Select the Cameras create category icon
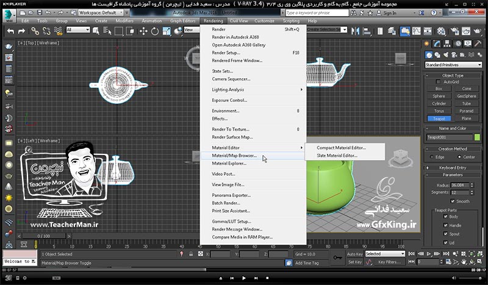 [x=454, y=55]
